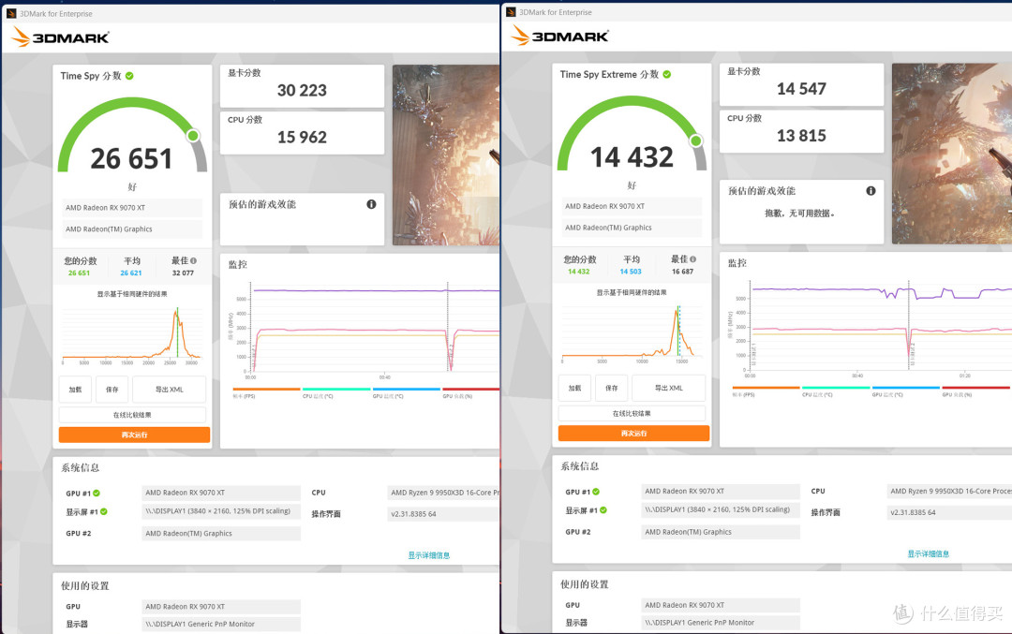Viewport: 1012px width, 634px height.
Task: Click 加载 button in Time Spy Extreme window
Action: (574, 389)
